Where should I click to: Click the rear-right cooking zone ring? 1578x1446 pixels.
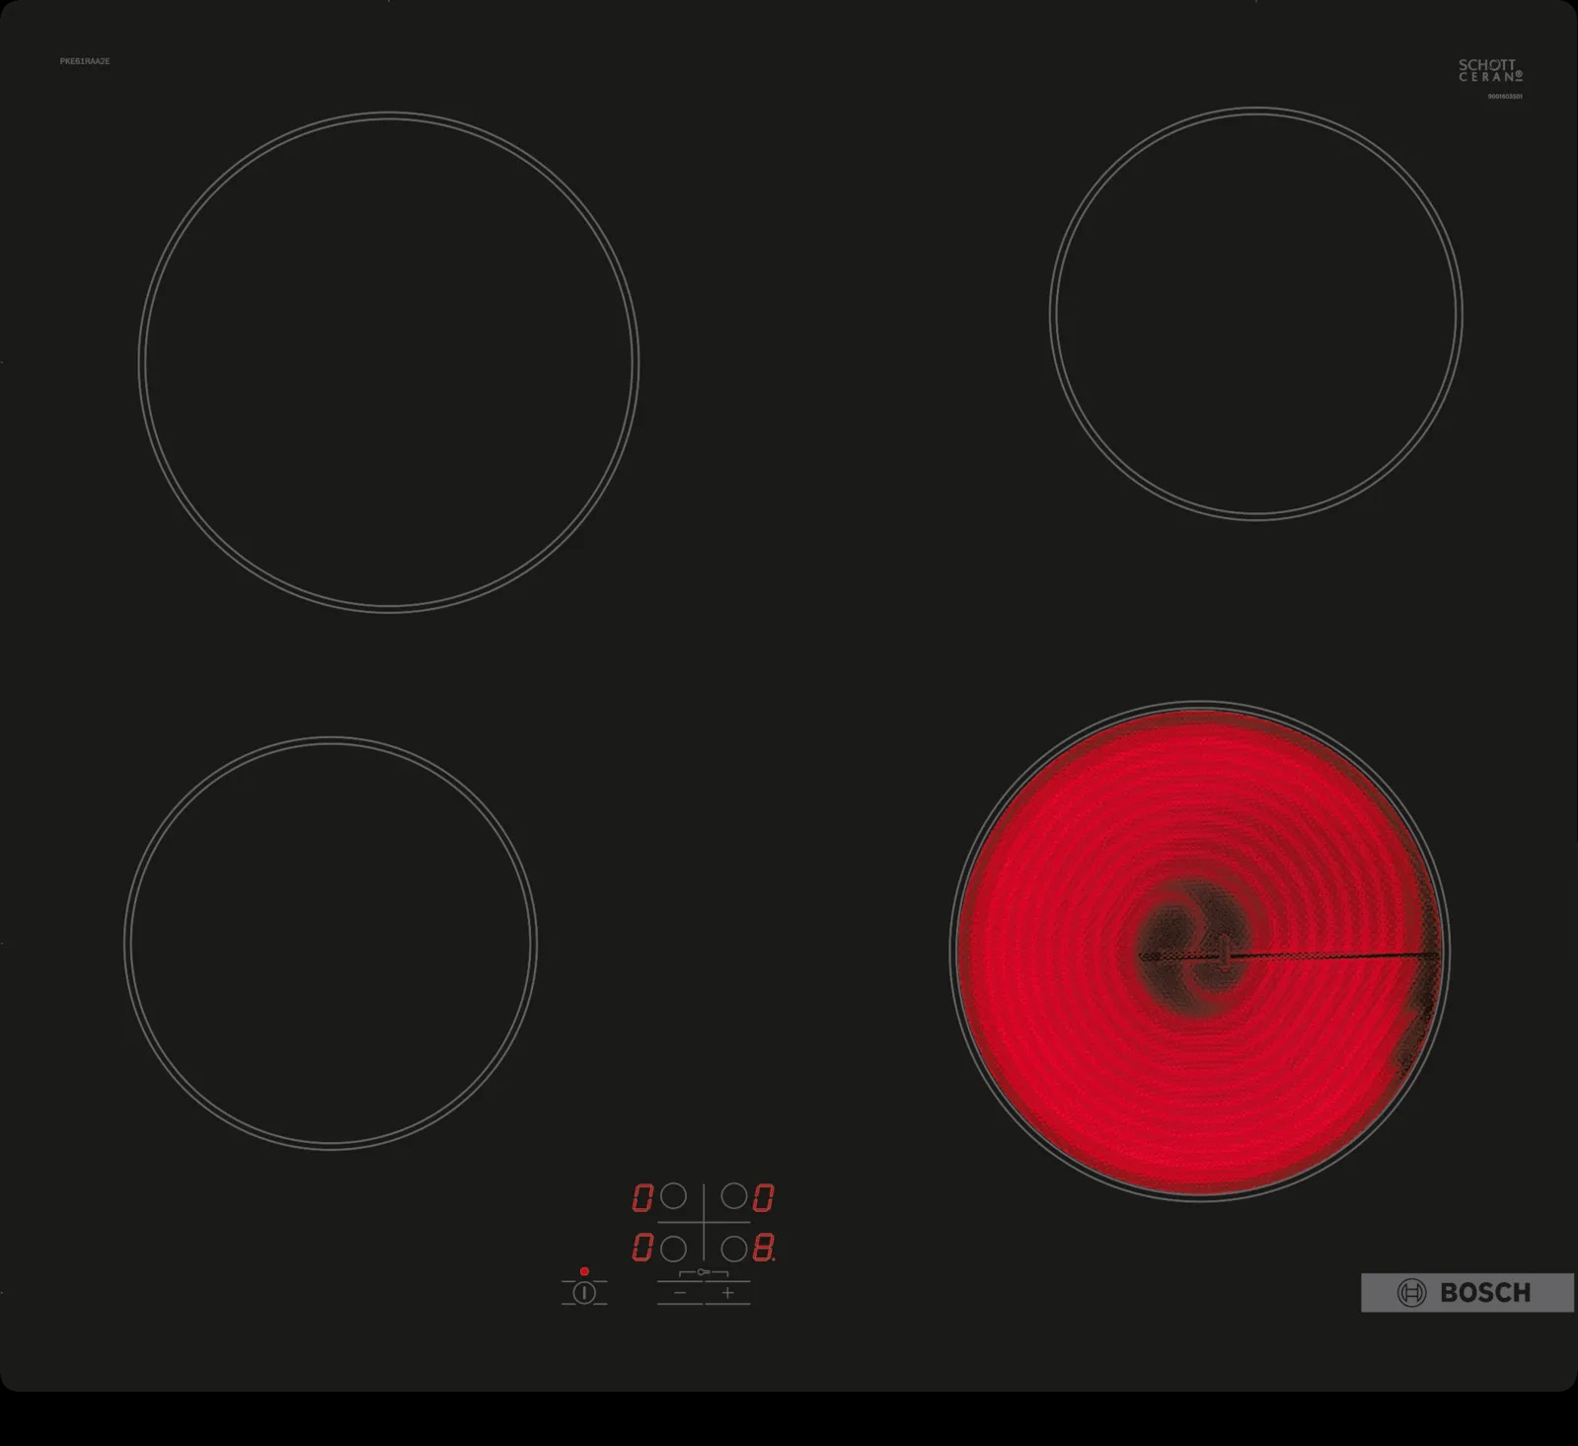click(x=1255, y=314)
